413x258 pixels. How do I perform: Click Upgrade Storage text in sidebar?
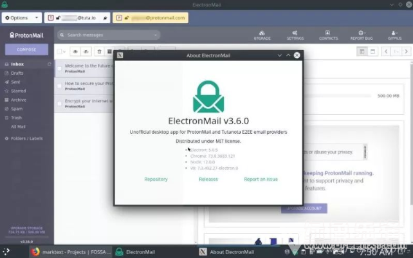point(26,228)
